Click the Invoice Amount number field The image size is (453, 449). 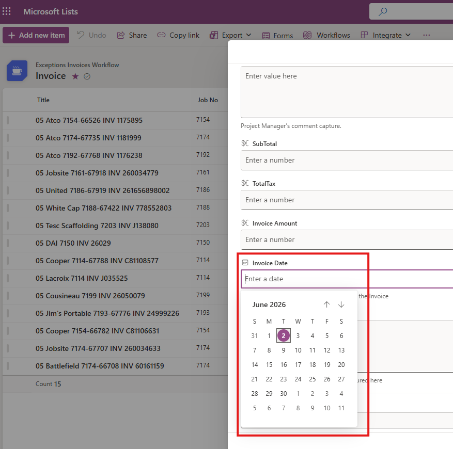click(347, 239)
